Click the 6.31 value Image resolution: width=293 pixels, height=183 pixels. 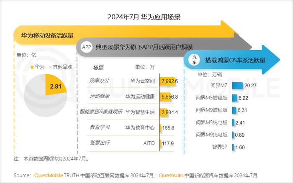(242, 110)
